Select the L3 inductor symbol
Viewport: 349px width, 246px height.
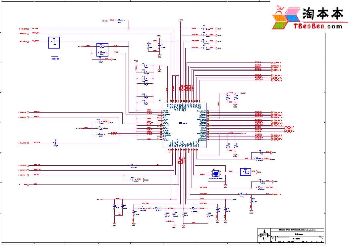(x=100, y=128)
